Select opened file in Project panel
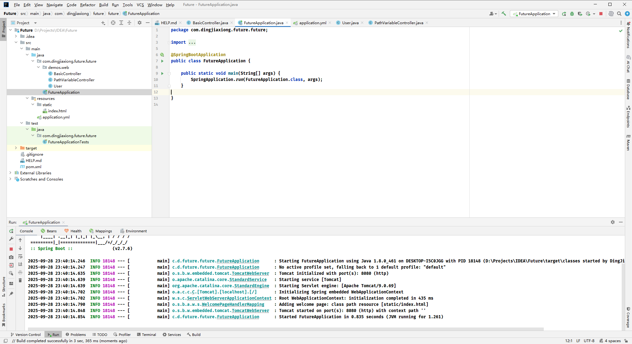 (113, 23)
